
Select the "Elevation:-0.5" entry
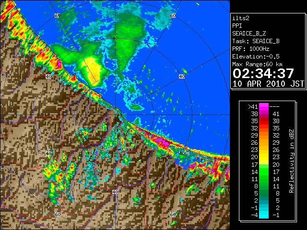click(256, 57)
